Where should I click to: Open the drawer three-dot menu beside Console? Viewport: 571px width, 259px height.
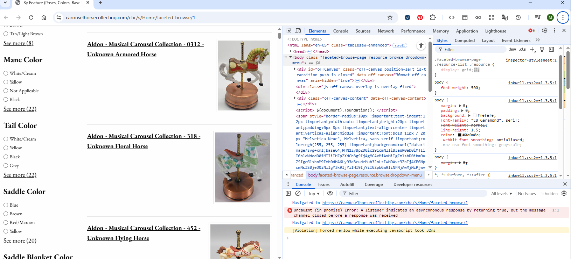[x=288, y=184]
